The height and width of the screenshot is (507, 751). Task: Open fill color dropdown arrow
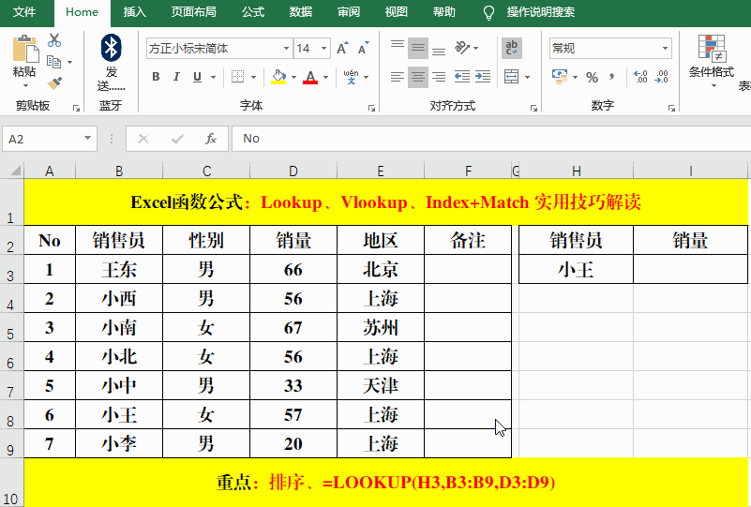point(293,77)
